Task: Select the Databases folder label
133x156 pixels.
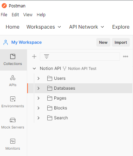Action: point(65,88)
